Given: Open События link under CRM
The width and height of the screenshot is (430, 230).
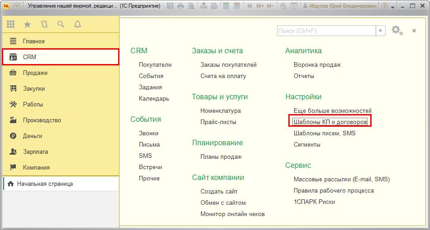Looking at the screenshot, I should (151, 76).
